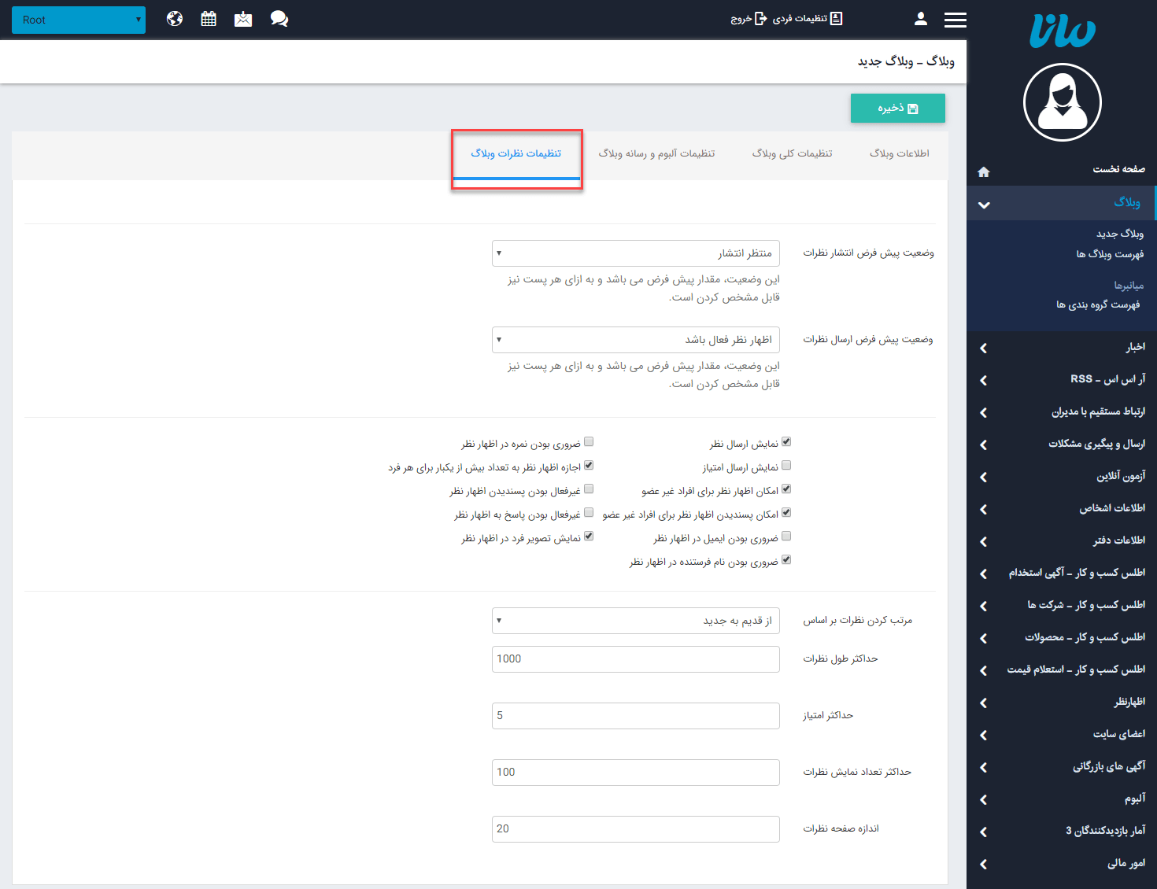
Task: Open the hamburger menu icon
Action: 956,19
